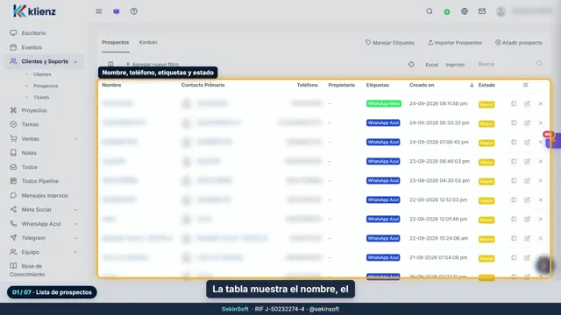The width and height of the screenshot is (561, 315).
Task: Toggle the sidebar hamburger menu
Action: [x=99, y=11]
